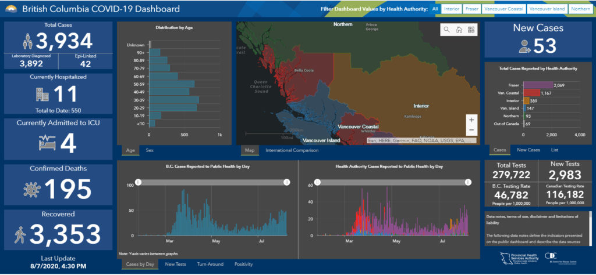Click the map home extent icon
The image size is (596, 275).
pos(459,30)
